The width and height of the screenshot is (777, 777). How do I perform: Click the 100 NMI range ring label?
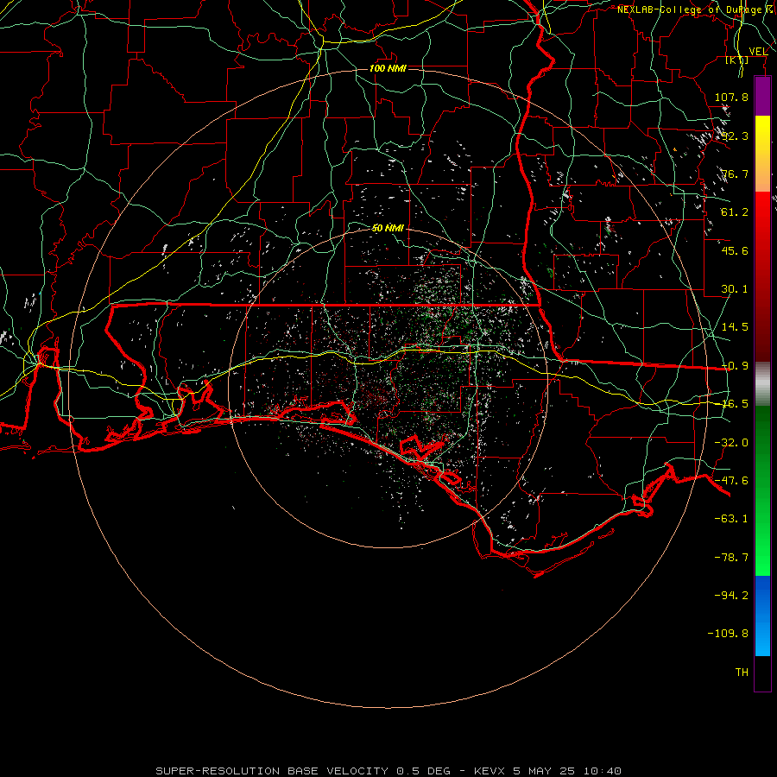click(x=388, y=68)
